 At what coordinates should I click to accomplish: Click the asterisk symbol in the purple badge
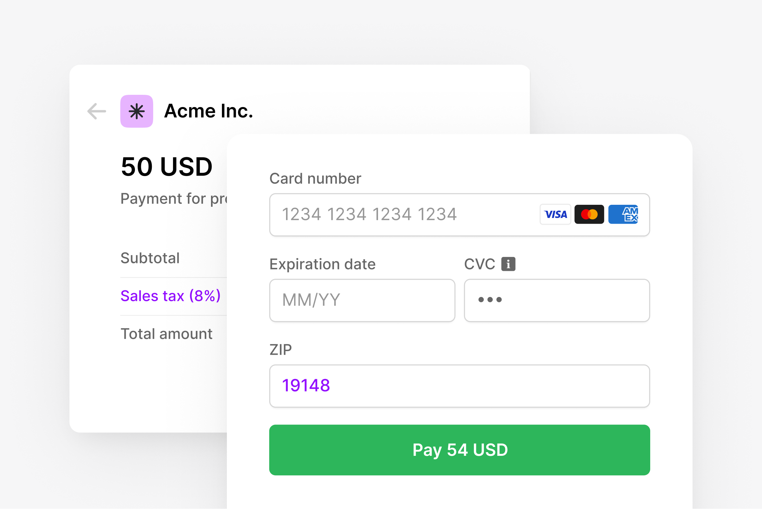[x=137, y=111]
